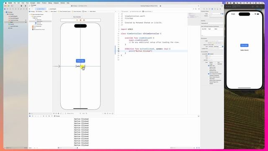Click the View Controller title label above canvas

pyautogui.click(x=77, y=17)
